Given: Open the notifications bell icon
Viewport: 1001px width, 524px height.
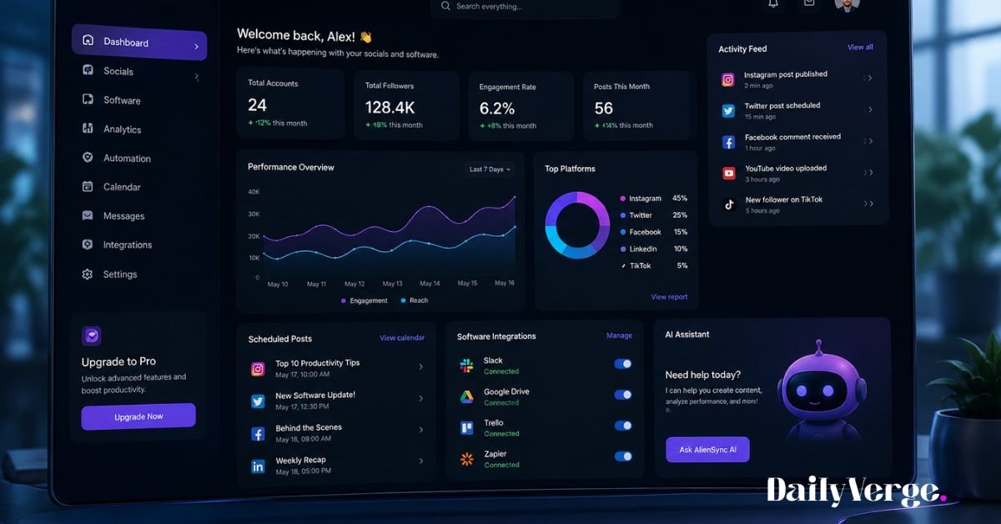Looking at the screenshot, I should [x=773, y=3].
